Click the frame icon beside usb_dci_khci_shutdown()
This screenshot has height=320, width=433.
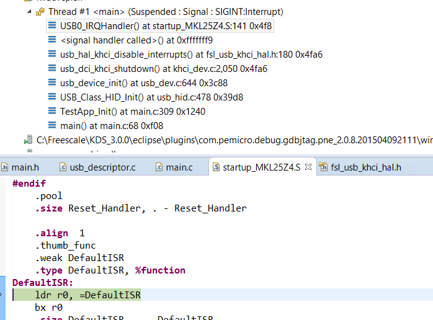point(52,68)
